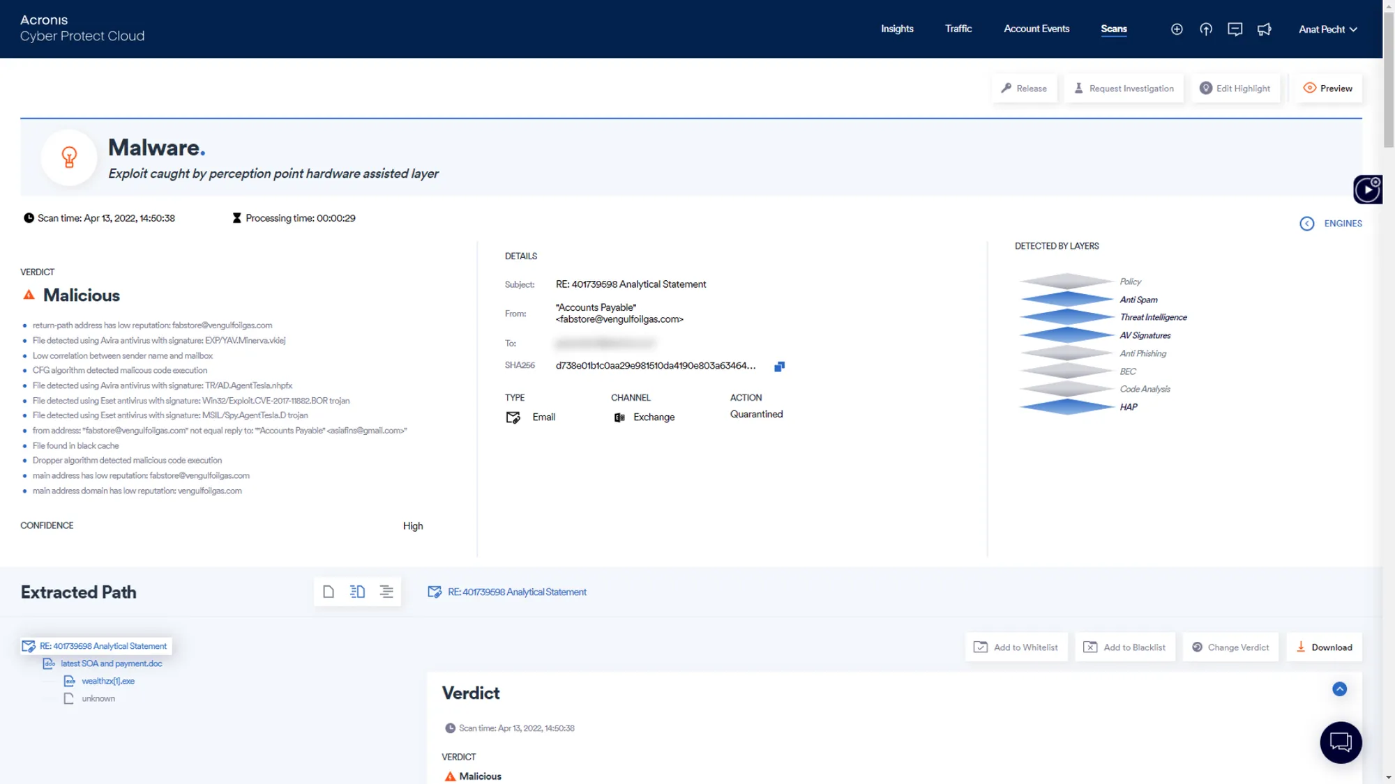The image size is (1395, 784).
Task: Select list view icon in Extracted Path
Action: [386, 592]
